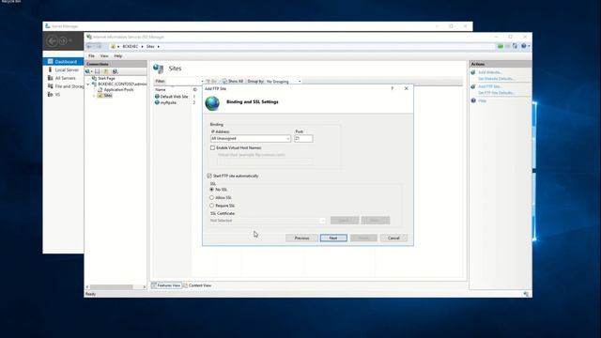601x338 pixels.
Task: Select the Require SSL radio button
Action: [x=211, y=206]
